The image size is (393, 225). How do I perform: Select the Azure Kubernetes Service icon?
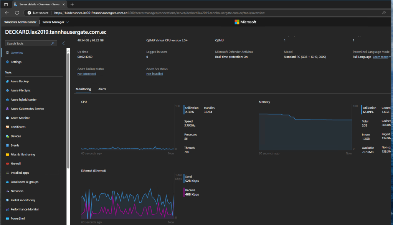7,109
